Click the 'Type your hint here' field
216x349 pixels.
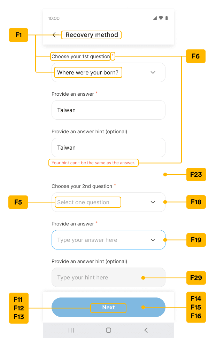click(x=109, y=277)
